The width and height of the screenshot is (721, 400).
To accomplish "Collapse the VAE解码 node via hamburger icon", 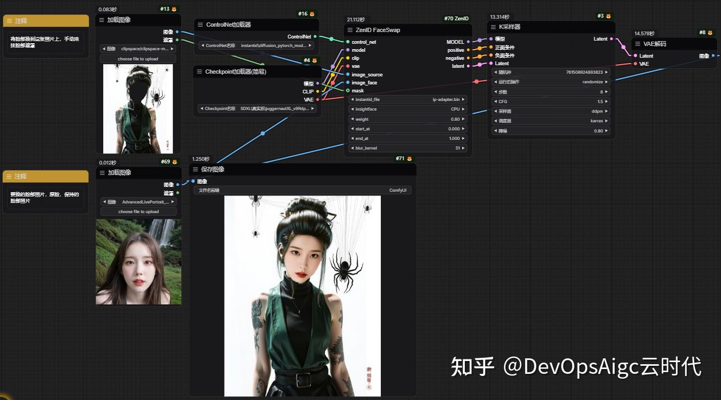I will click(x=636, y=44).
